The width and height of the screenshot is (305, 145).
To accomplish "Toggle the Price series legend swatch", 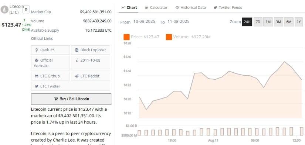I will pos(127,37).
